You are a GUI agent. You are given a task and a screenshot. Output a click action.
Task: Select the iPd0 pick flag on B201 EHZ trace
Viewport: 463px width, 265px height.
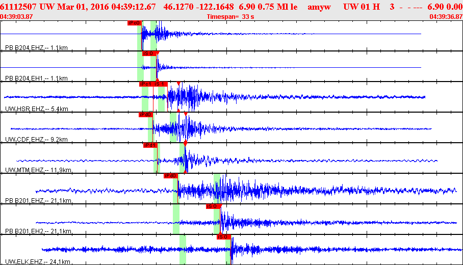coord(171,176)
